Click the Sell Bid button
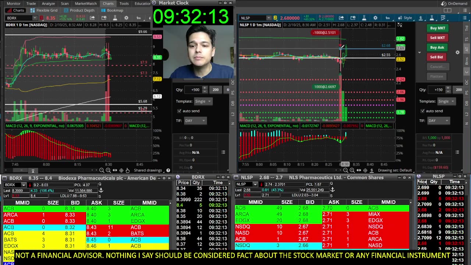The image size is (471, 265). [438, 57]
